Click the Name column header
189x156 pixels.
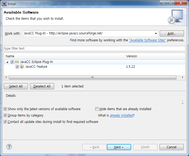click(x=64, y=56)
